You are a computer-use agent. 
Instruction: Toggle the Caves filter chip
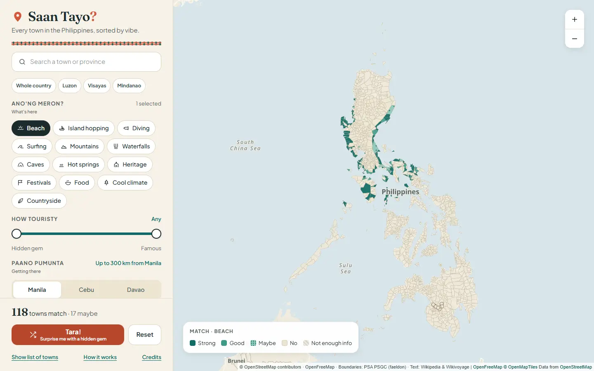click(x=31, y=164)
